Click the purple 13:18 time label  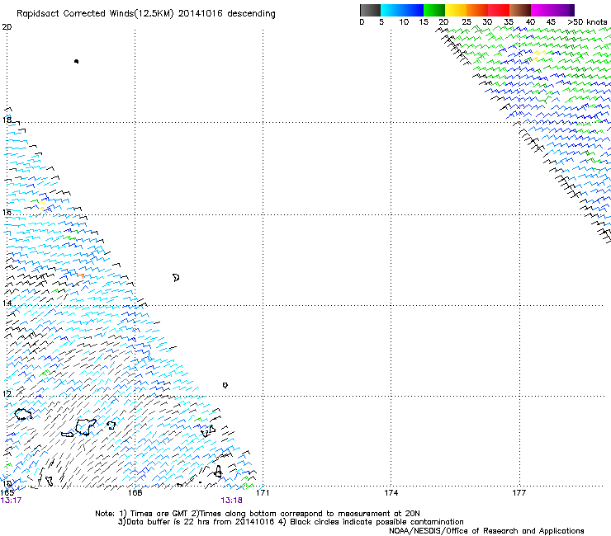(231, 501)
